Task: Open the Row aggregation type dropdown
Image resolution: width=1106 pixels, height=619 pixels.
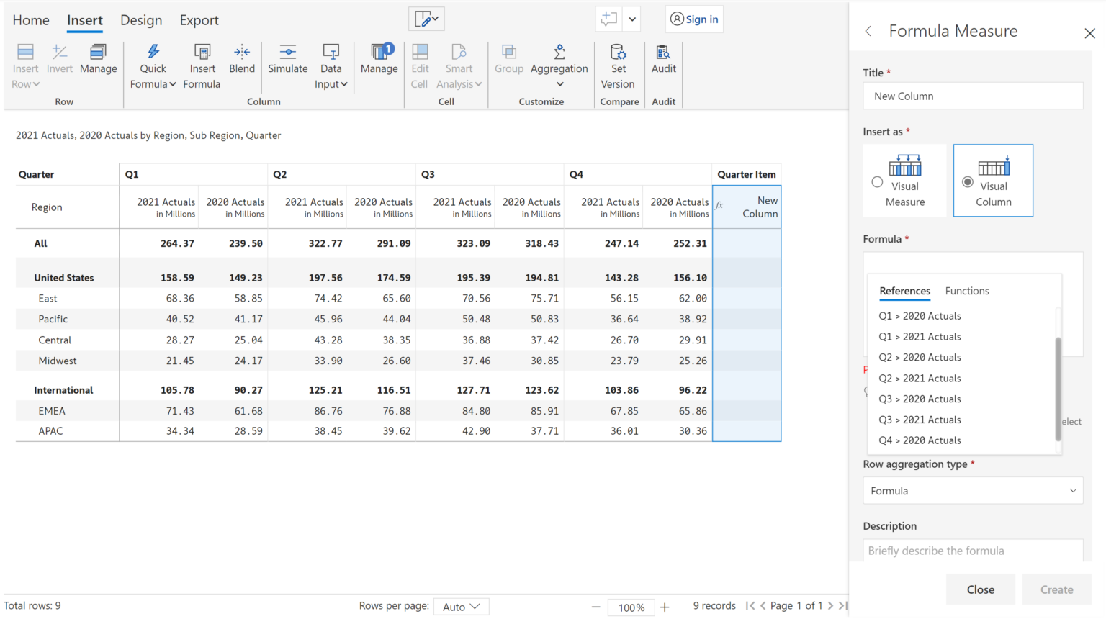Action: 973,490
